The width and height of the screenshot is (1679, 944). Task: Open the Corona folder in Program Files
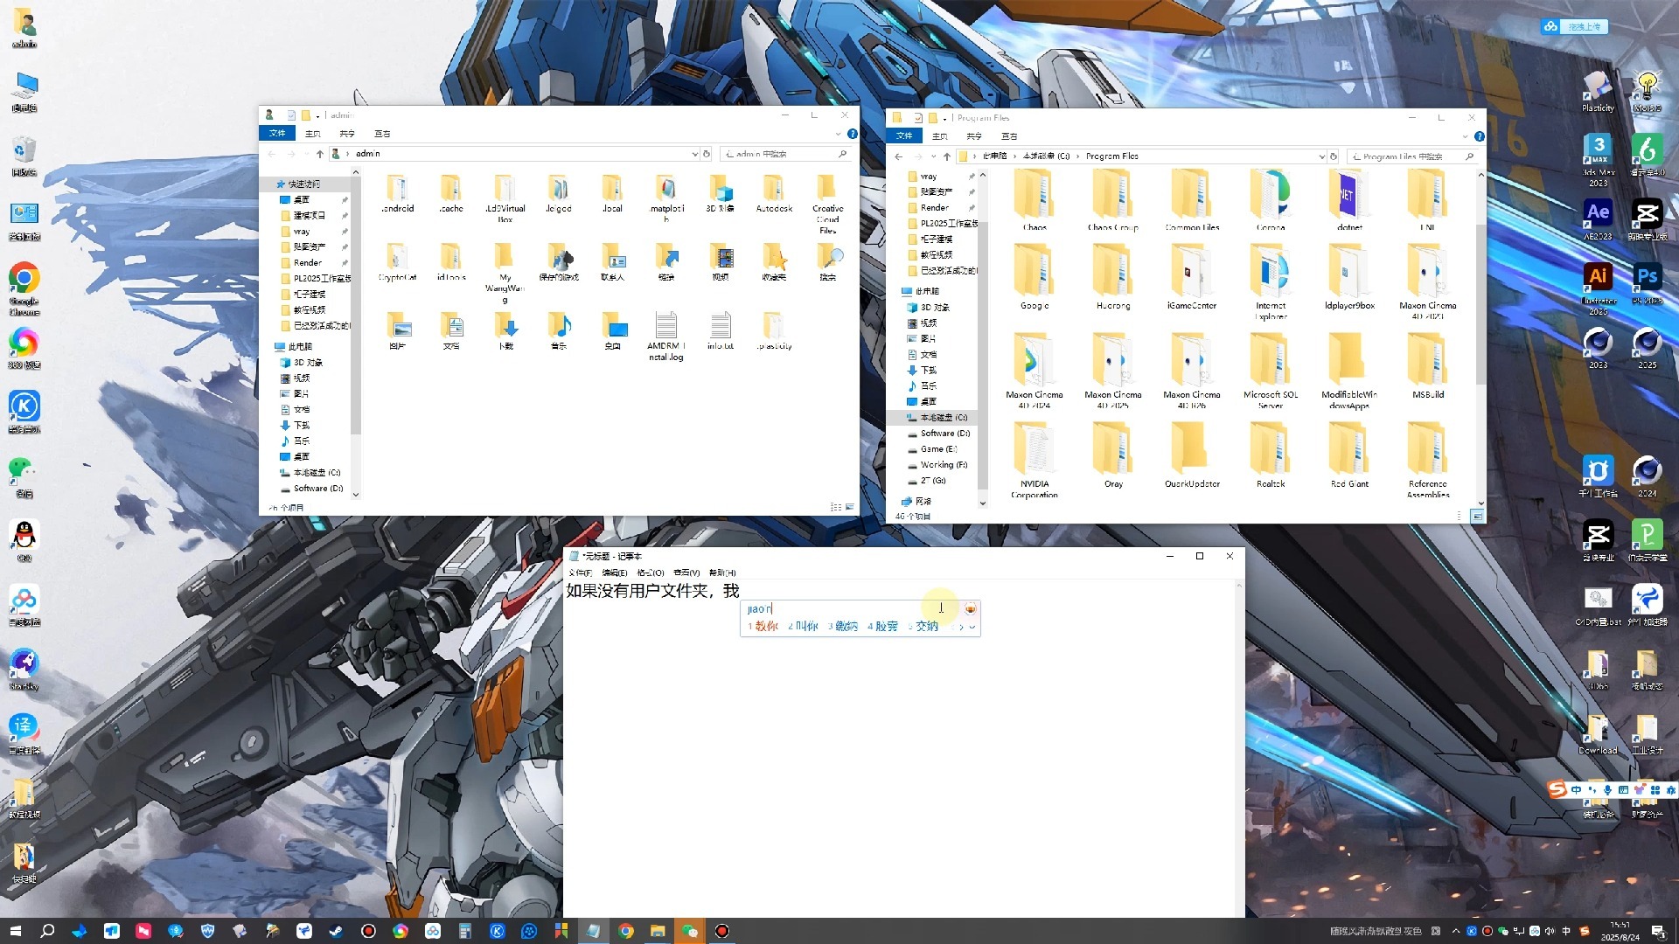(1271, 200)
